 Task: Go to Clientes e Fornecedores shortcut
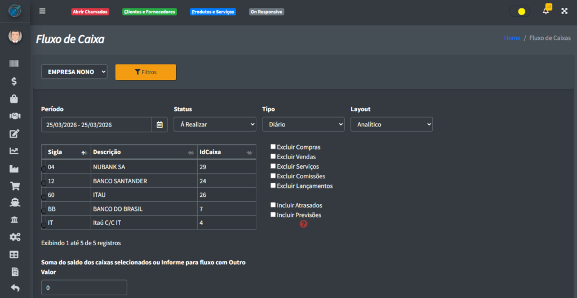click(x=149, y=11)
